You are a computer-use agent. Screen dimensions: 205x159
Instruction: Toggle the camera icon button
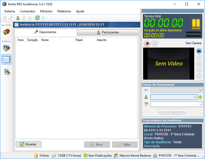pos(199,51)
